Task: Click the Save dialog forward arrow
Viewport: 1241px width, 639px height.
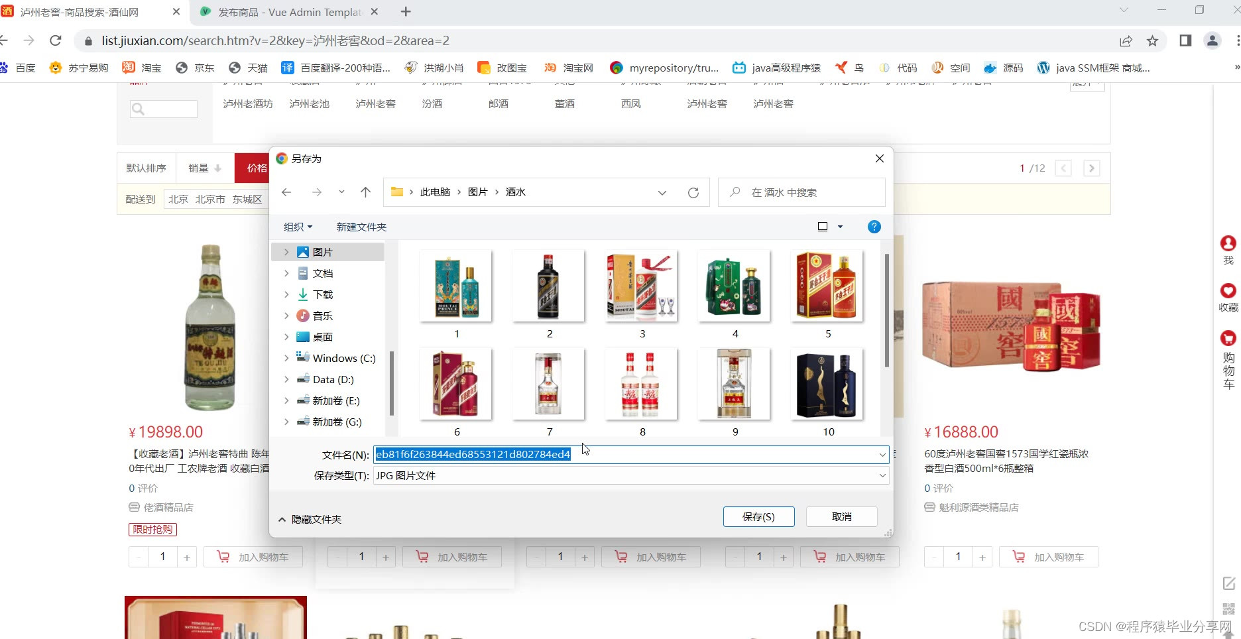Action: 317,192
